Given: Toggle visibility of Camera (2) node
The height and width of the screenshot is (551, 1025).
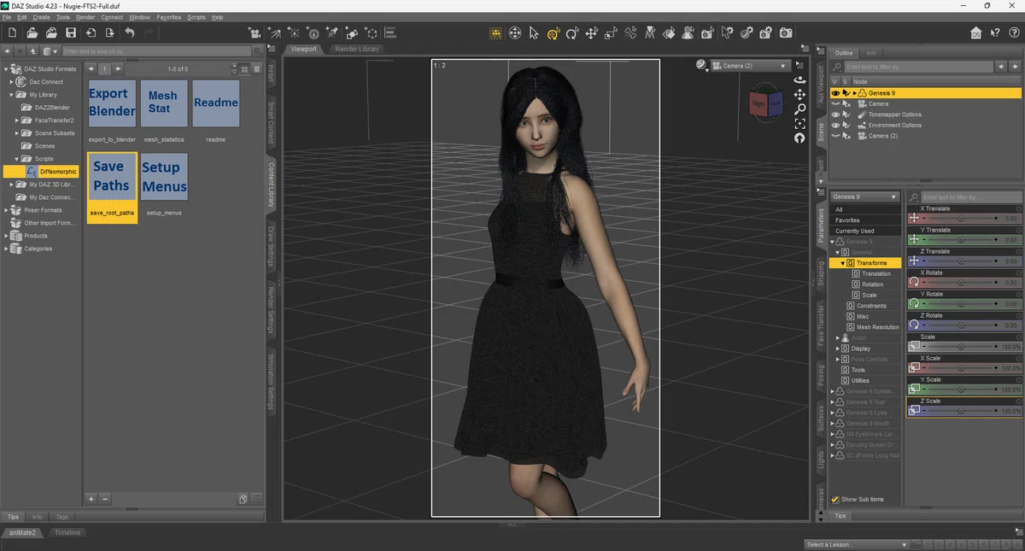Looking at the screenshot, I should pos(835,136).
